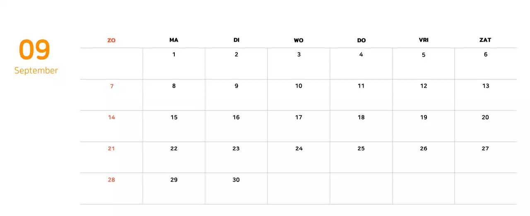
Task: Select the MA Monday column header
Action: pos(174,40)
